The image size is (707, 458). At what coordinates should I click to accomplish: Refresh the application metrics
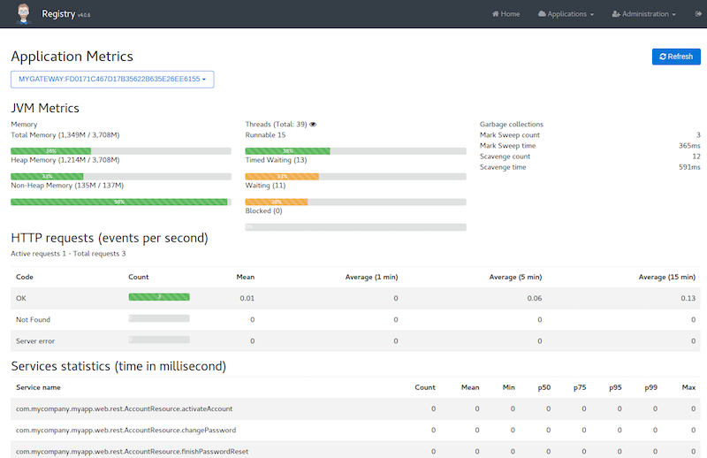(675, 57)
